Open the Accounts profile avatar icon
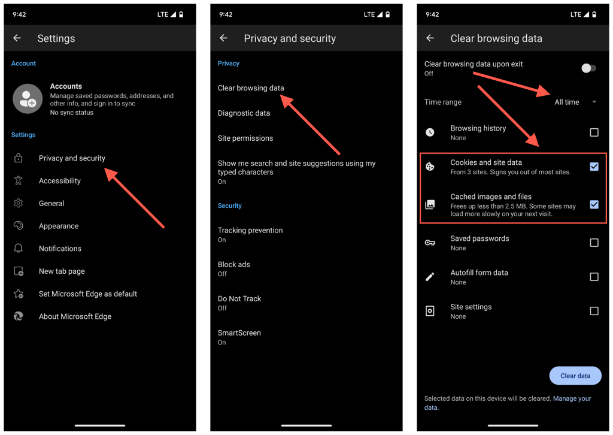 pyautogui.click(x=28, y=98)
